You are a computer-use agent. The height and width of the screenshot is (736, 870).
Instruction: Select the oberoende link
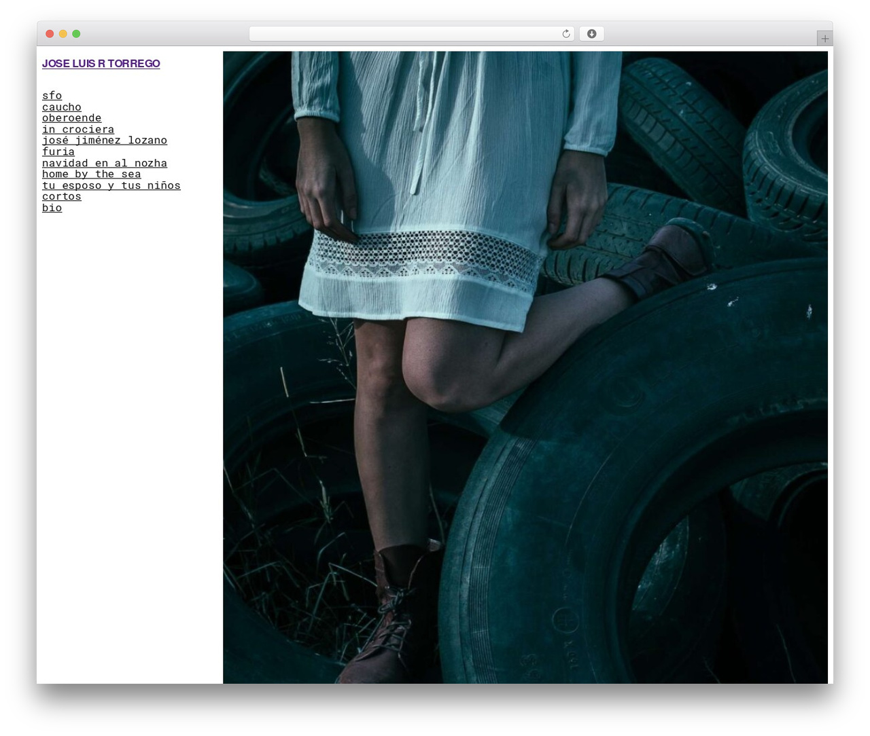click(71, 118)
